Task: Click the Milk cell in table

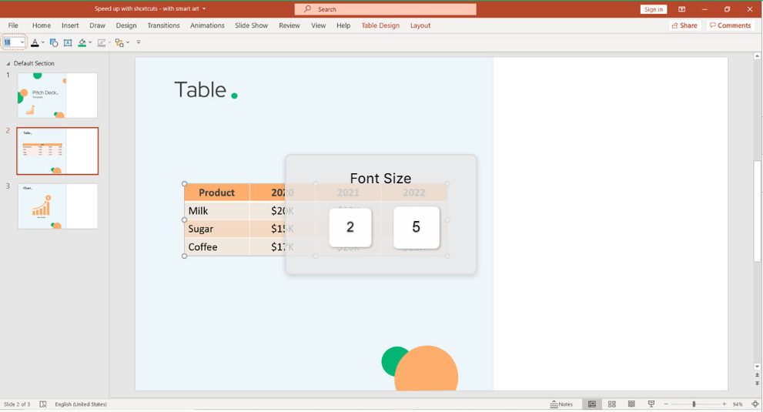Action: (217, 210)
